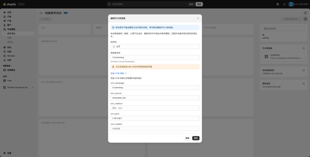Click the utm_campaign input field
This screenshot has height=157, width=310.
click(x=155, y=88)
